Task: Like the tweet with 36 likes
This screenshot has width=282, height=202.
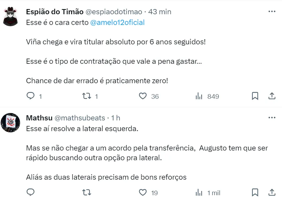Action: tap(143, 96)
